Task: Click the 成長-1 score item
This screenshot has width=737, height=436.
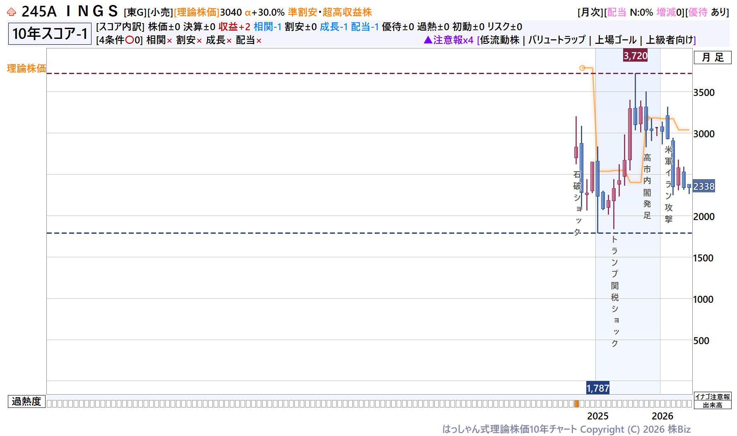Action: pyautogui.click(x=334, y=27)
